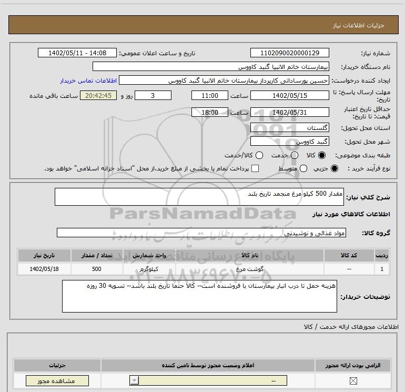Image resolution: width=405 pixels, height=392 pixels.
Task: Click the remaining time field 20:42:45
Action: (x=98, y=95)
